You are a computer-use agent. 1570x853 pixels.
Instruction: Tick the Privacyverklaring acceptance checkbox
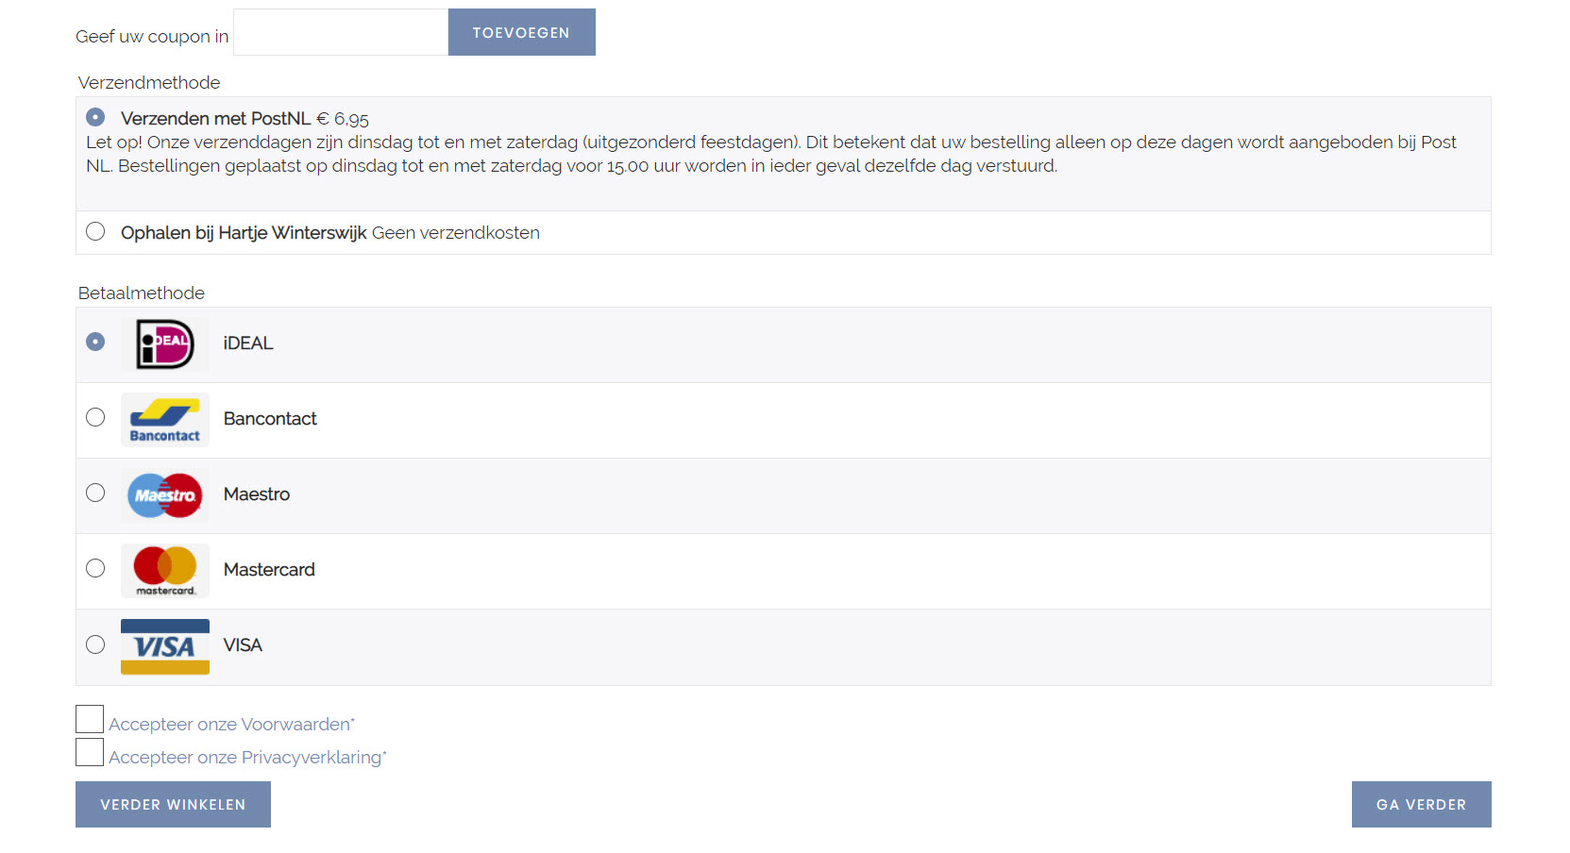click(x=90, y=752)
